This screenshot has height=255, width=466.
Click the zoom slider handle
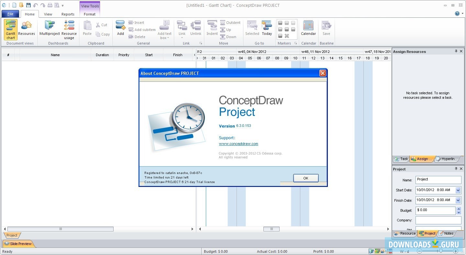click(440, 251)
